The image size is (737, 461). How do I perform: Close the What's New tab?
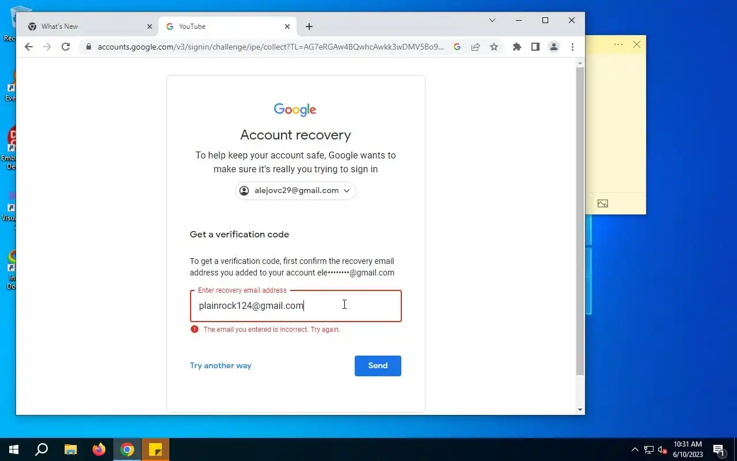[150, 27]
